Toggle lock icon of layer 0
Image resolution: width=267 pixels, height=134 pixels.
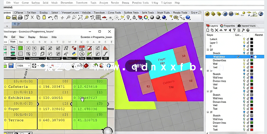point(248,46)
